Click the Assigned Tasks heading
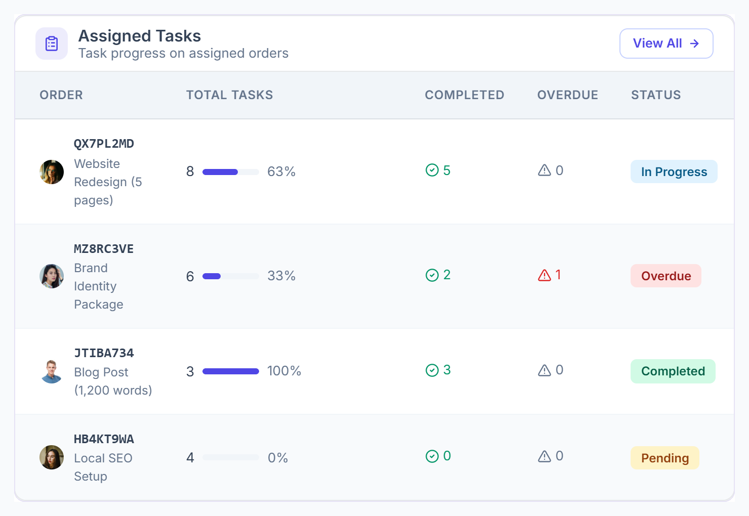The width and height of the screenshot is (749, 516). pos(140,36)
